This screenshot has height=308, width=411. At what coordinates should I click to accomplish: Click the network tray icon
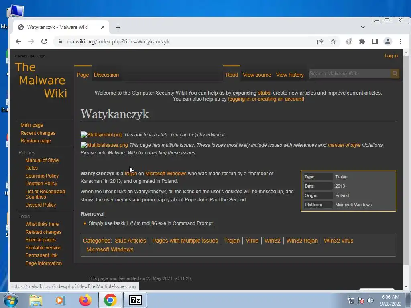[351, 300]
